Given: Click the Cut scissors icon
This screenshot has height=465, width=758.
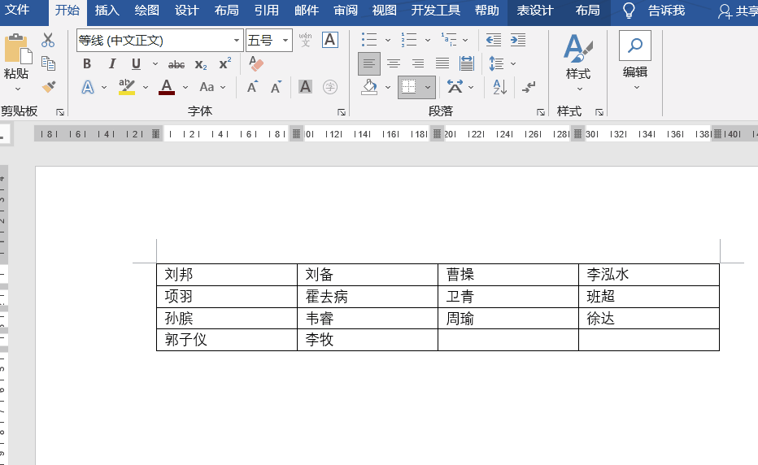Looking at the screenshot, I should pyautogui.click(x=48, y=40).
